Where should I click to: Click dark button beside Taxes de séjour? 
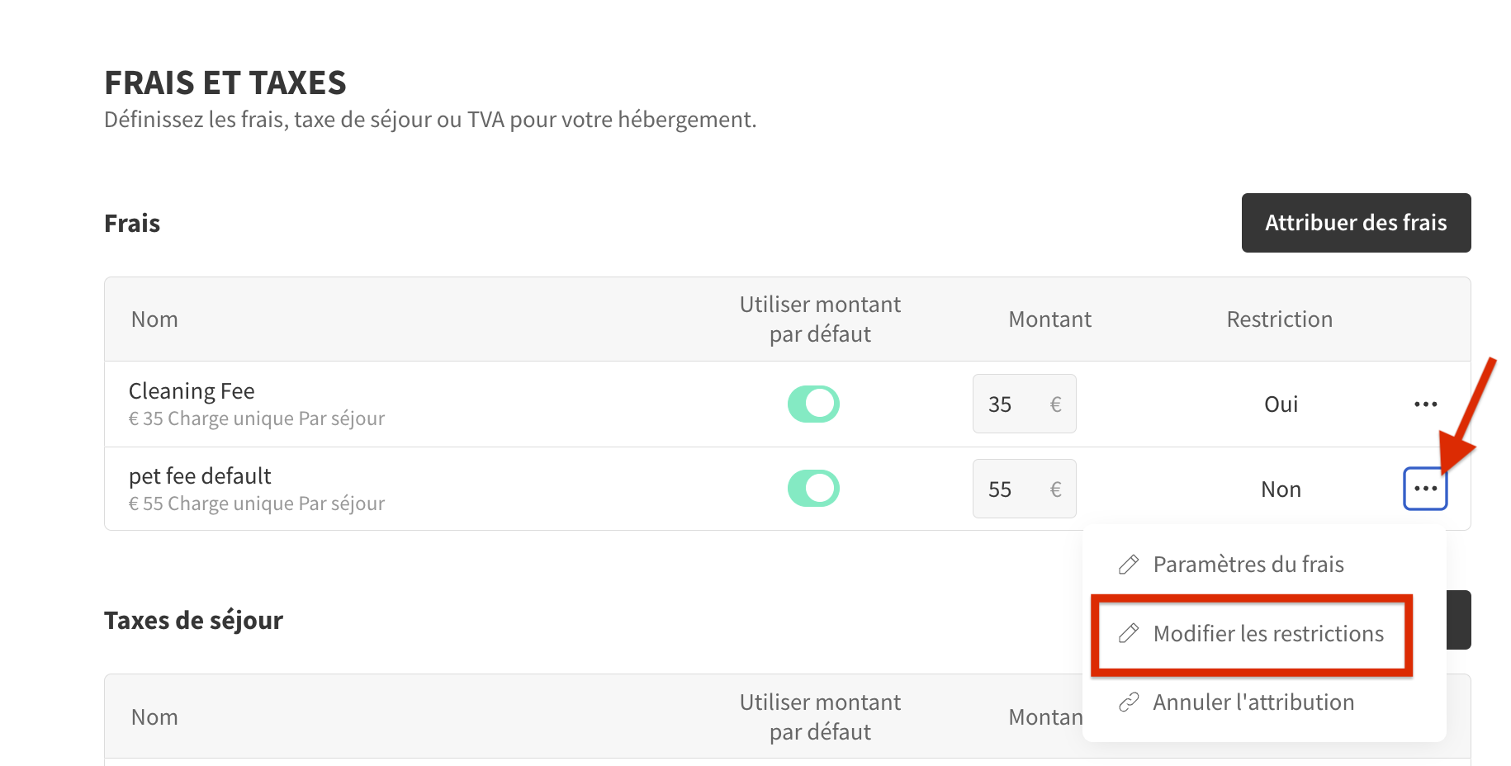[1459, 620]
